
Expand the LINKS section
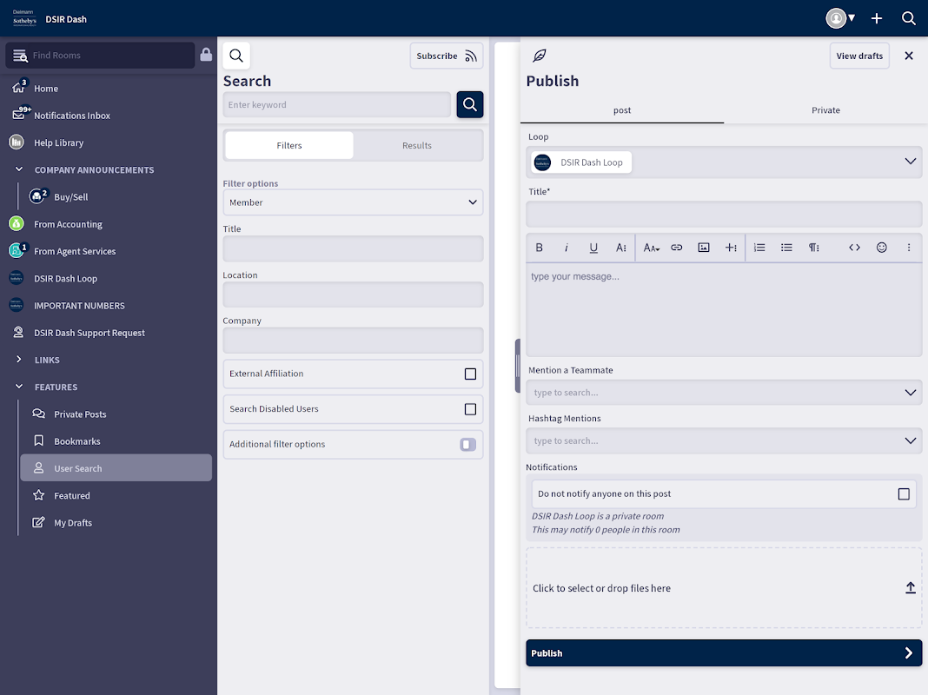pyautogui.click(x=19, y=360)
